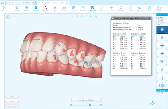Click the multi-axis tooth movement compass
168x109 pixels.
(x=162, y=86)
